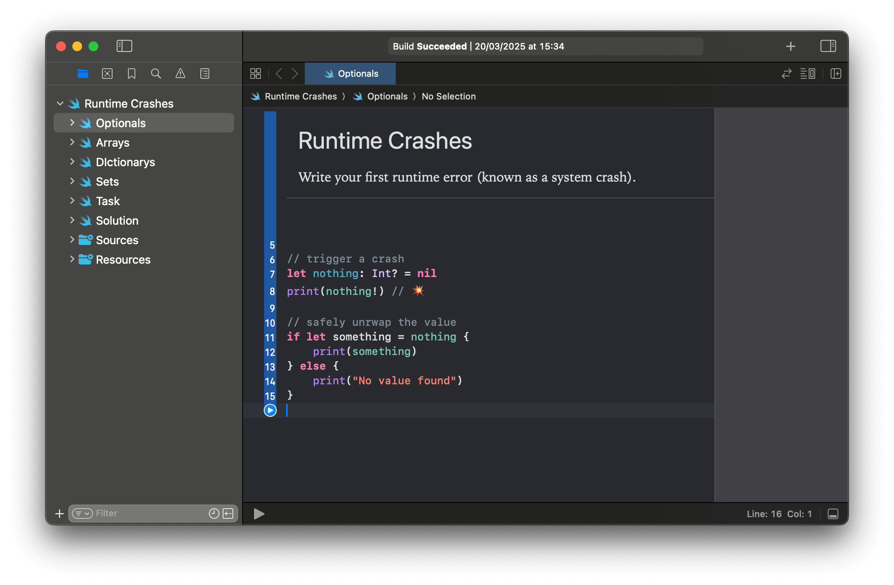Expand the Sources folder
This screenshot has height=585, width=894.
pos(72,240)
